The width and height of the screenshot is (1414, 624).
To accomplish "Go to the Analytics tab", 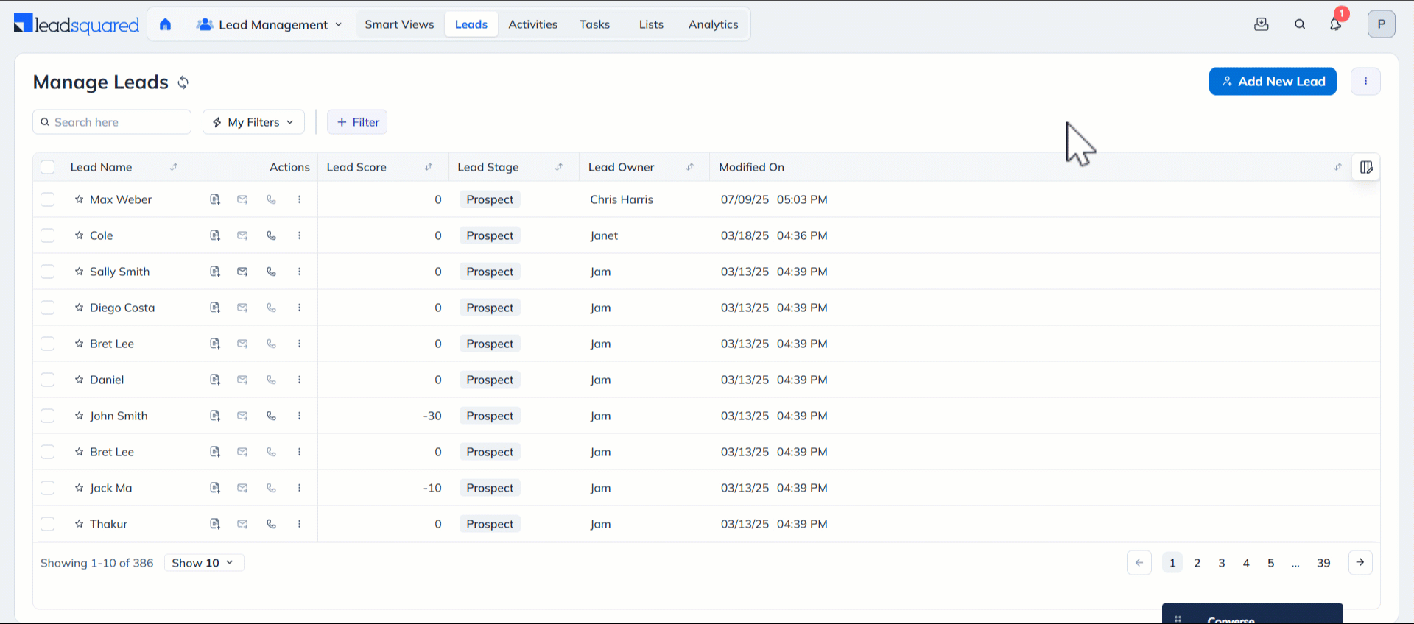I will point(713,24).
